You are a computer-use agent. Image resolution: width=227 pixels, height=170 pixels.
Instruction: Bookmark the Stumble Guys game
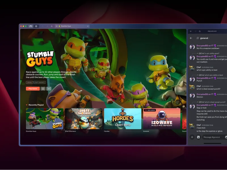pyautogui.click(x=43, y=89)
